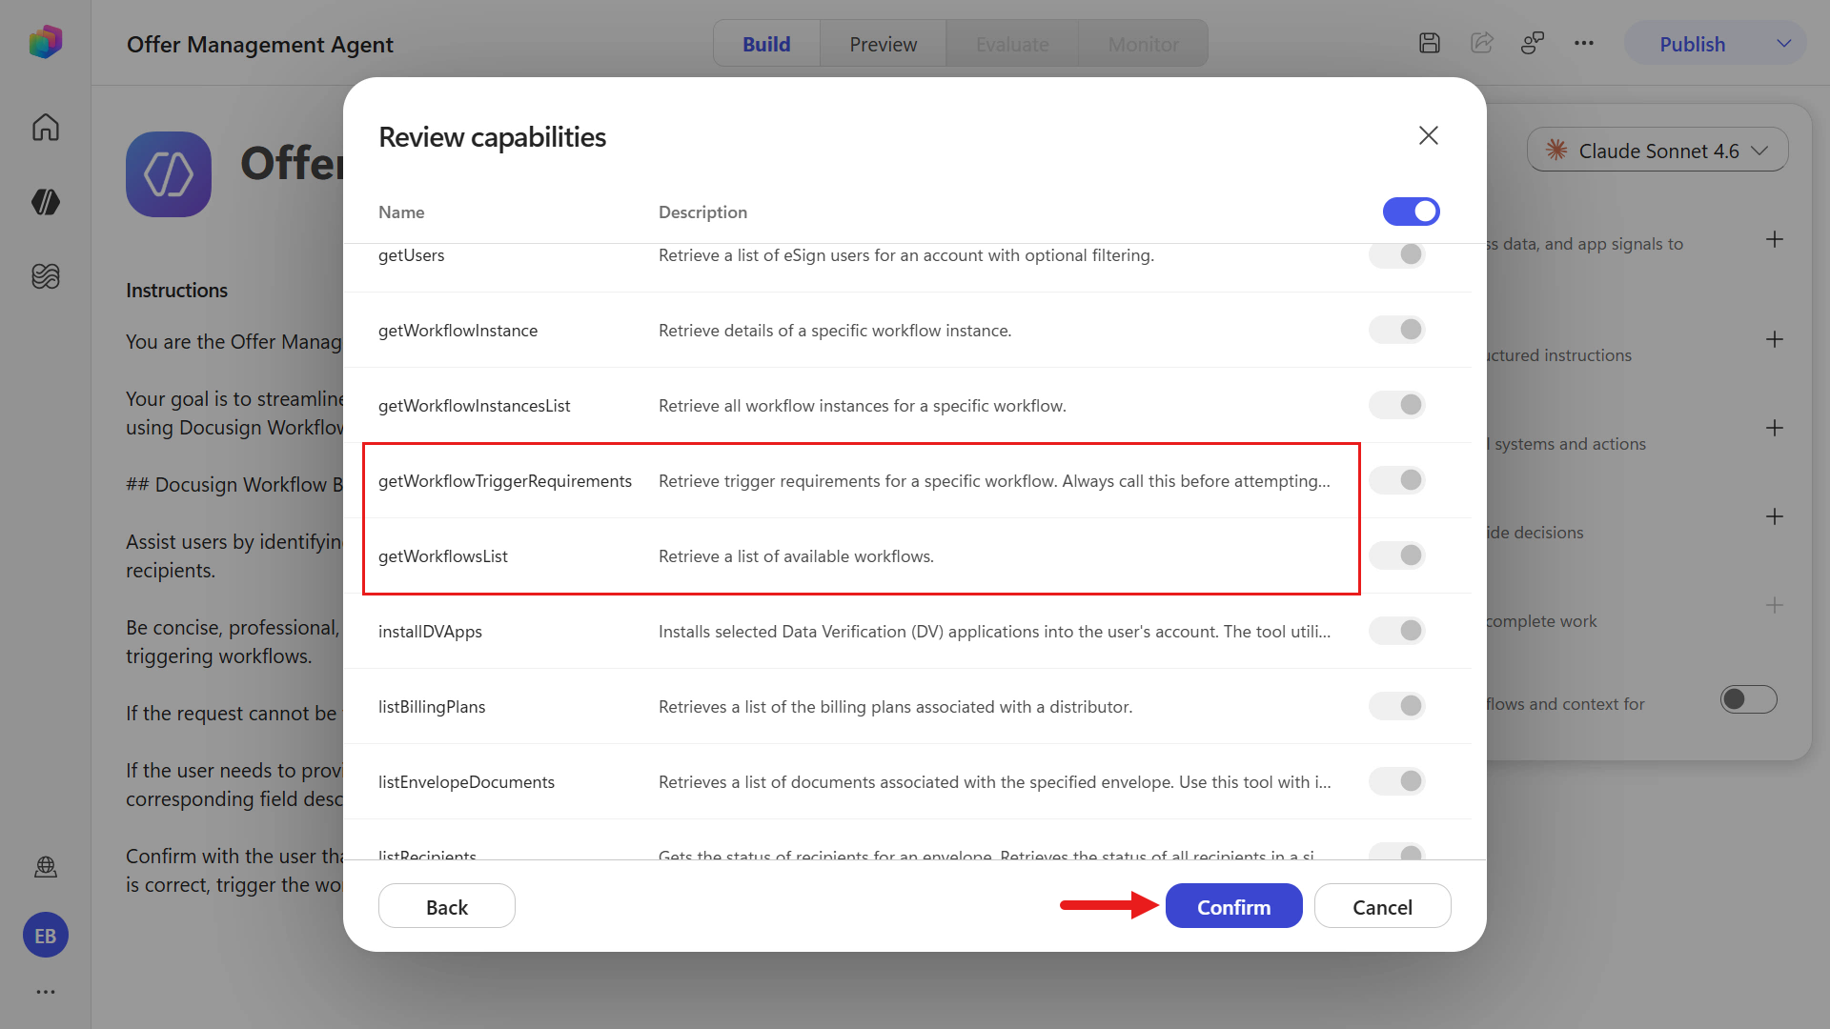Viewport: 1830px width, 1029px height.
Task: Click the environment globe icon in the sidebar
Action: click(45, 867)
